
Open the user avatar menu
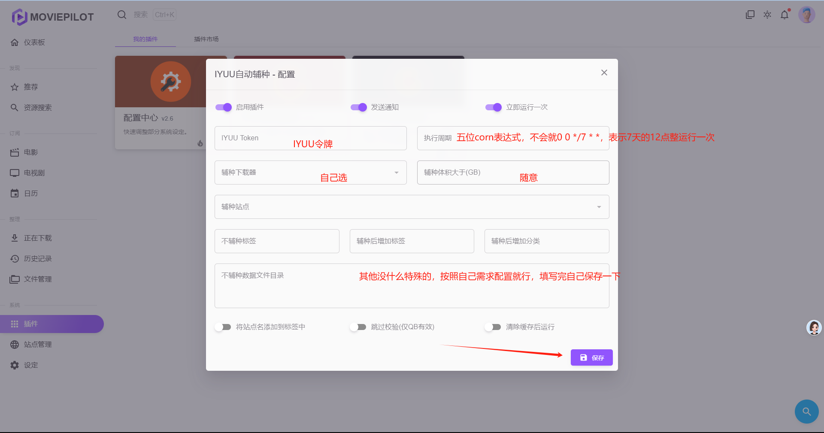(x=806, y=15)
